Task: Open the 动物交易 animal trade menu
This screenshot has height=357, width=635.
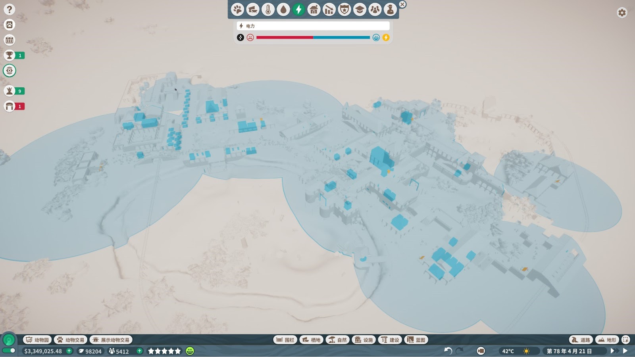Action: [71, 340]
